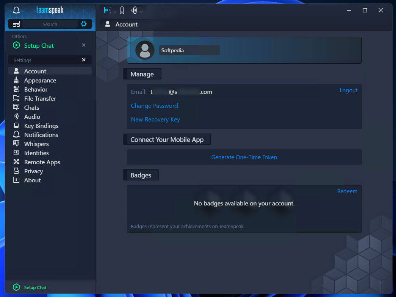This screenshot has height=297, width=396.
Task: Close the Setup Chat entry under Others
Action: 84,45
